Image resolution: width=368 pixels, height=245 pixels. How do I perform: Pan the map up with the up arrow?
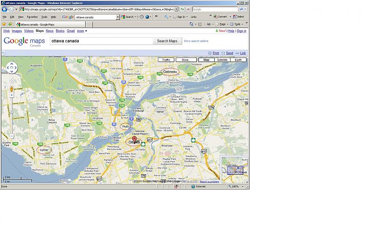pos(12,64)
